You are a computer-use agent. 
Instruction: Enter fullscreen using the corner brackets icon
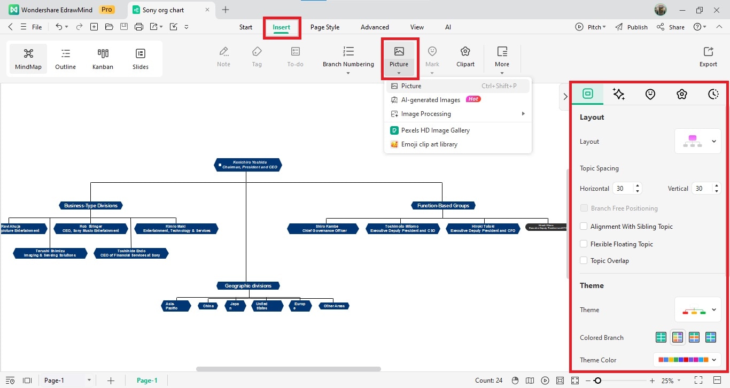tap(698, 381)
